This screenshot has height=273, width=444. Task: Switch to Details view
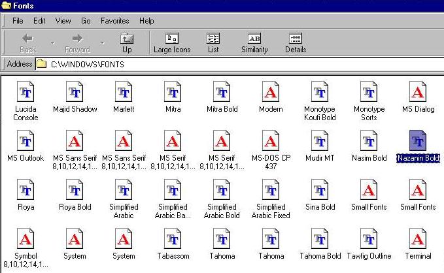tap(296, 43)
